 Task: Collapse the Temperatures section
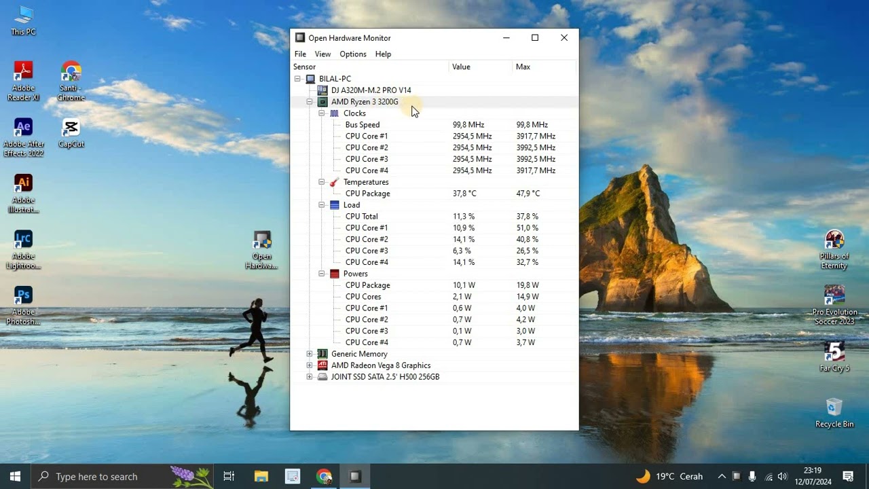click(x=322, y=182)
